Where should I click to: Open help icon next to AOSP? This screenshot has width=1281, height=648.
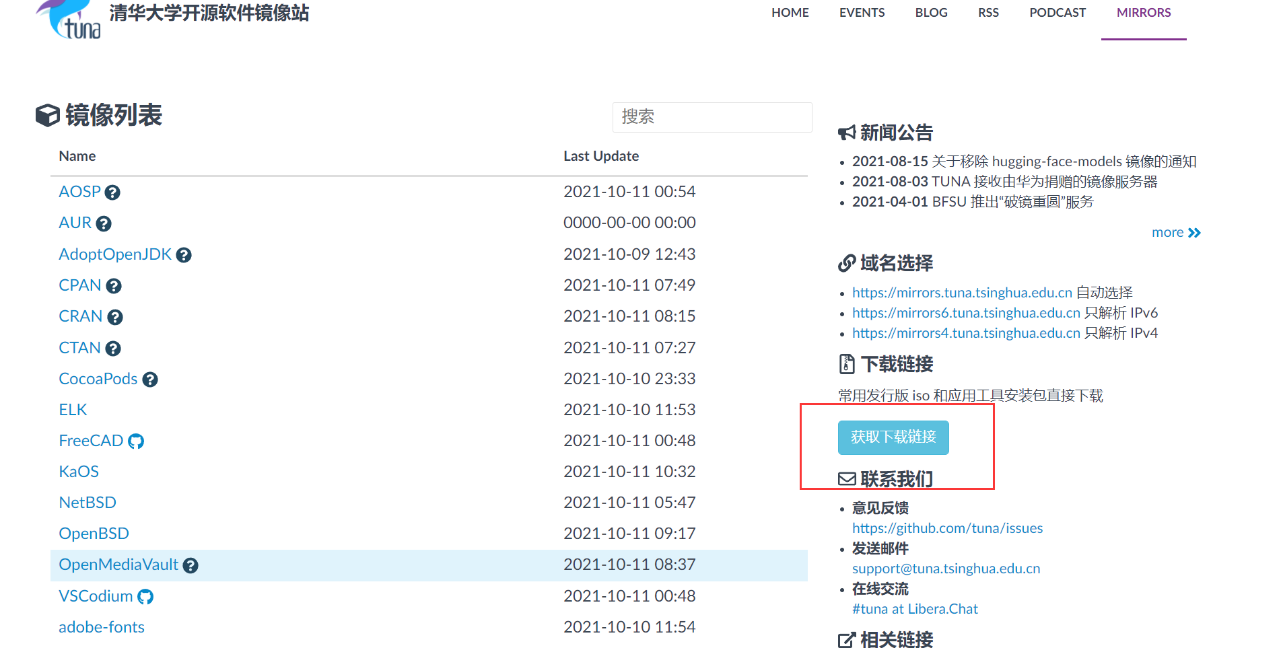coord(113,193)
